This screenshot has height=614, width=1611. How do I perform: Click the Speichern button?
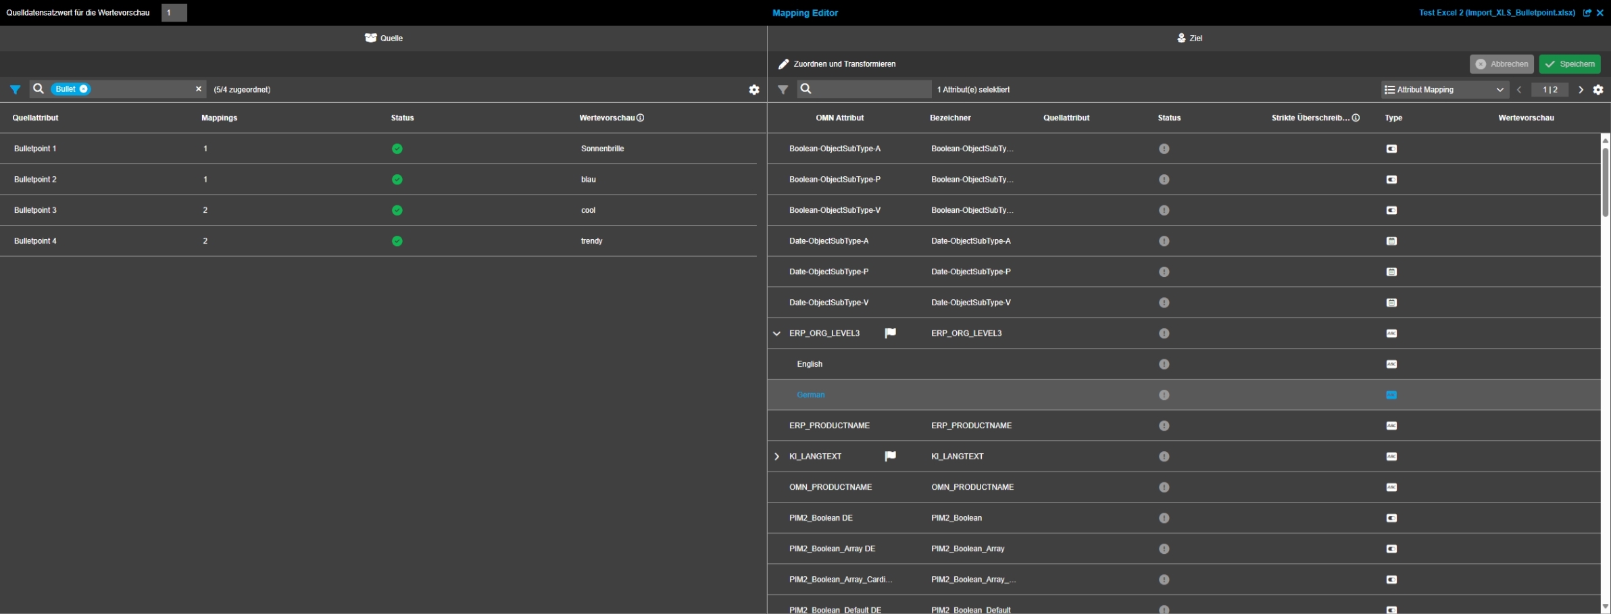click(x=1569, y=64)
